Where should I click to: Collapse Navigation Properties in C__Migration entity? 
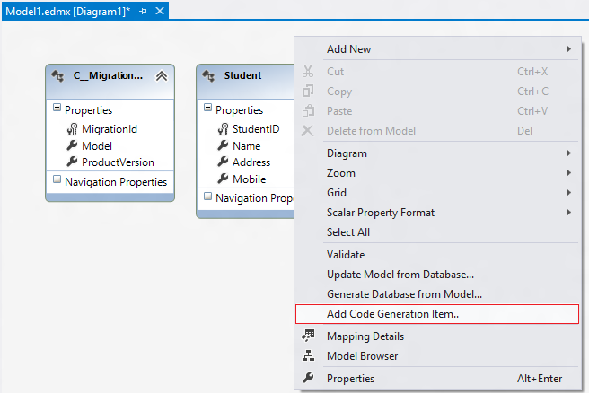coord(57,181)
